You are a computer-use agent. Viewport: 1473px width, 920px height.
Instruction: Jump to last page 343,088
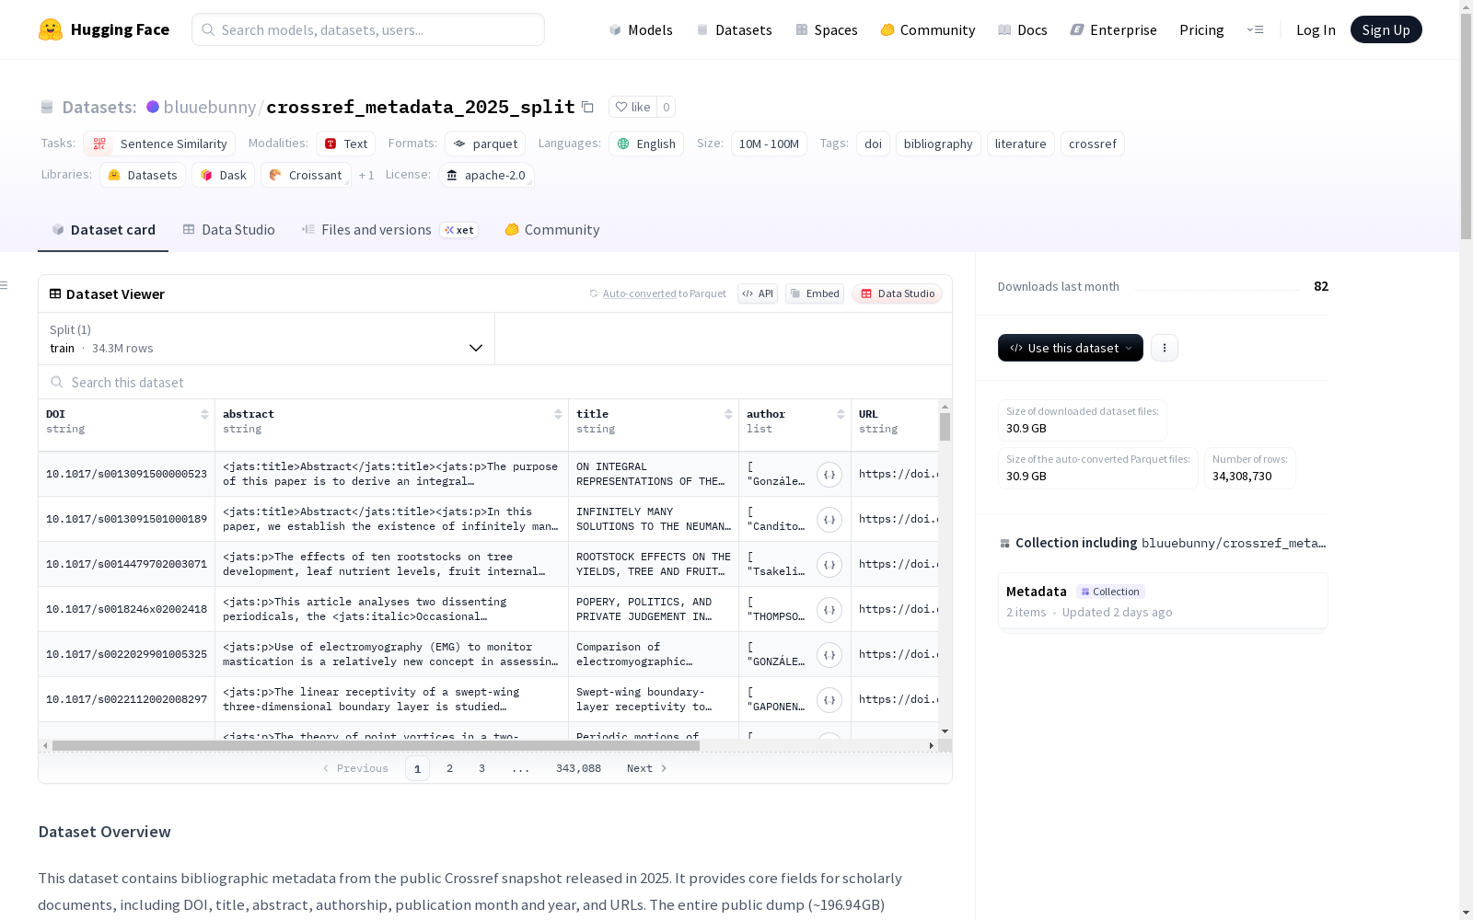point(578,768)
